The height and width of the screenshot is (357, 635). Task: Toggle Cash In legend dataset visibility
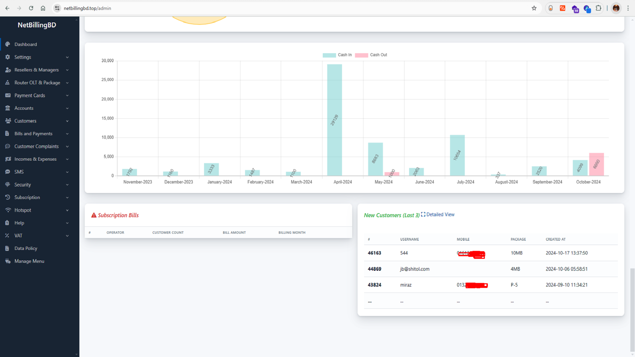[337, 55]
